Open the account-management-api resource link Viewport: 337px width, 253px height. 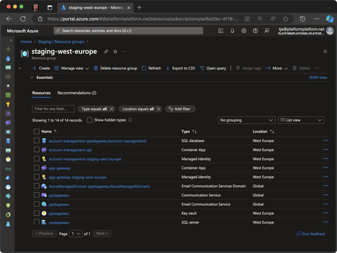tap(70, 150)
